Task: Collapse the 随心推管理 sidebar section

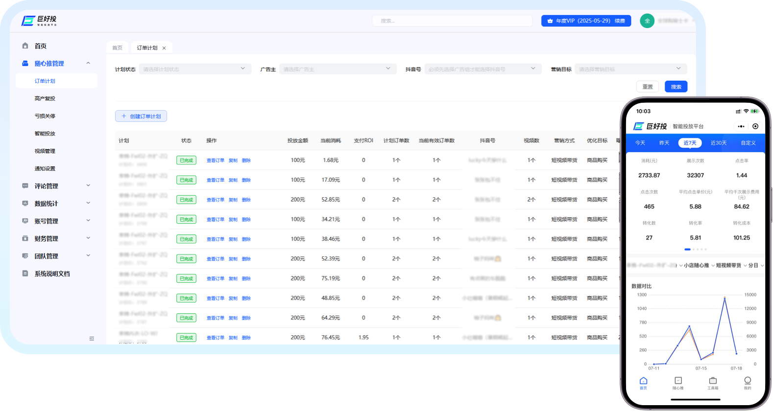Action: coord(88,63)
